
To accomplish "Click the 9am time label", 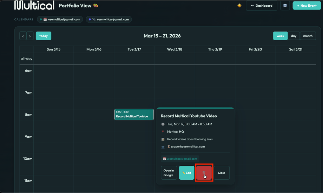I will click(29, 137).
